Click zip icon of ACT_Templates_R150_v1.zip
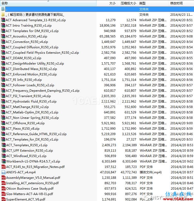Image resolution: width=194 pixels, height=201 pixels. click(4, 145)
